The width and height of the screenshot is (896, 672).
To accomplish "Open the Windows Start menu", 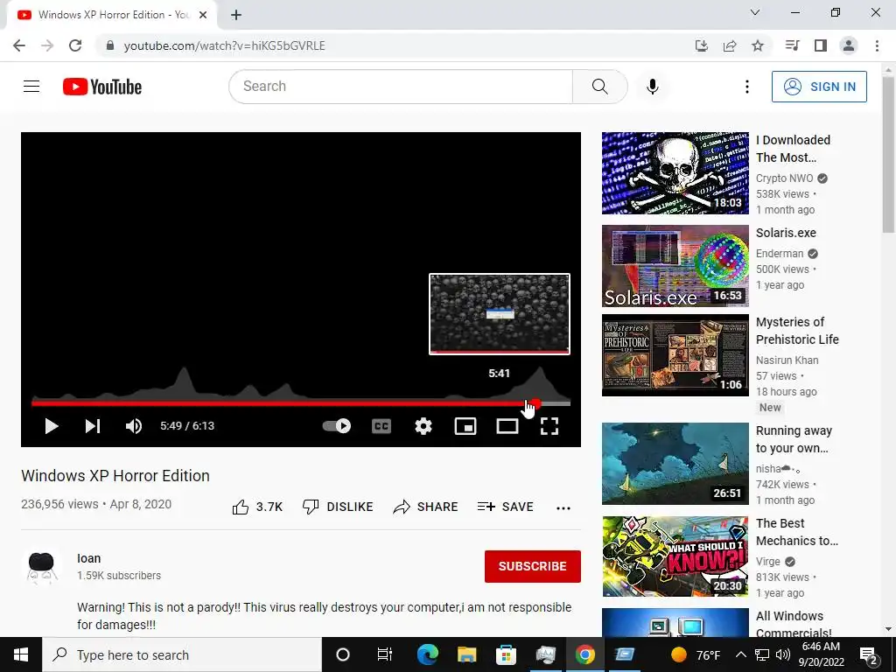I will coord(21,654).
